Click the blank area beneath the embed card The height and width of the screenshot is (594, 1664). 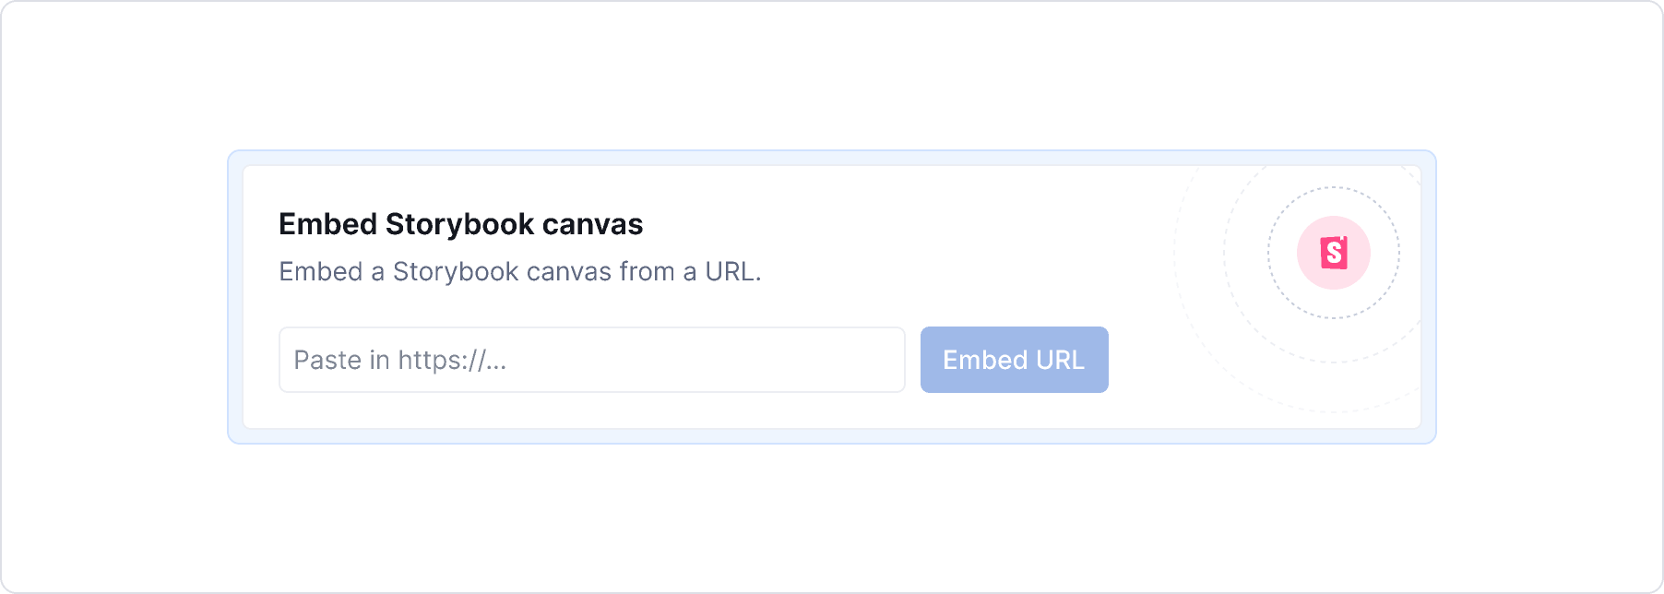coord(830,517)
